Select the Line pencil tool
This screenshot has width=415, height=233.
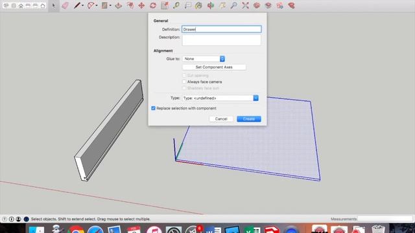tap(77, 5)
